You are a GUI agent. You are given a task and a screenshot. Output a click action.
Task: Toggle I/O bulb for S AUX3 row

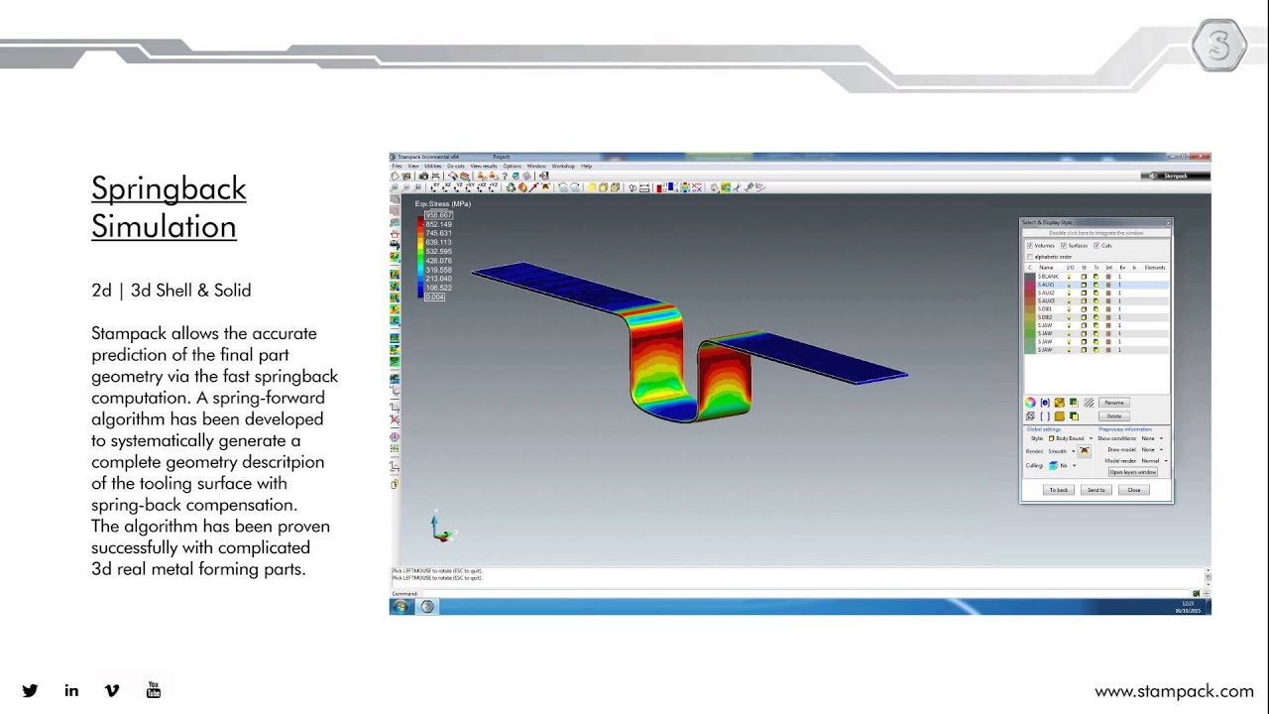click(x=1069, y=300)
